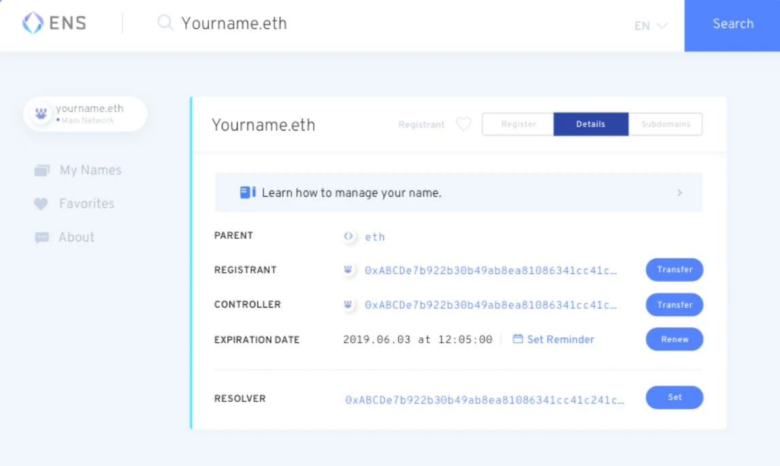Viewport: 780px width, 466px height.
Task: Click the ENS icon beside parent eth
Action: pos(348,236)
